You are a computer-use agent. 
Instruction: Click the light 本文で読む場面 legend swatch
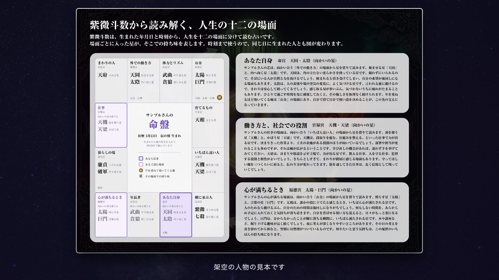(x=141, y=164)
